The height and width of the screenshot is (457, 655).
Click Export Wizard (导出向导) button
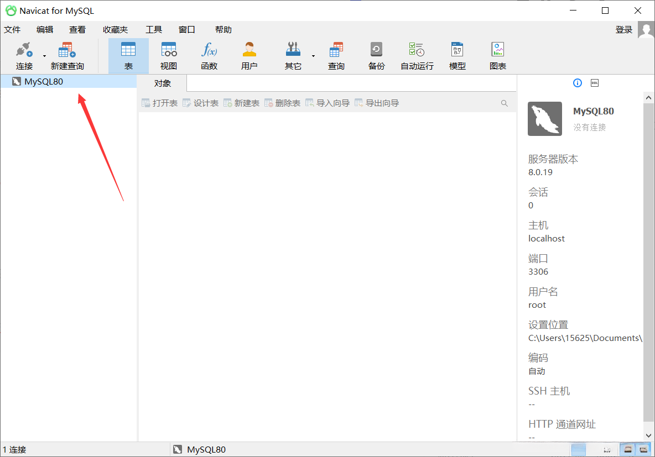coord(377,103)
